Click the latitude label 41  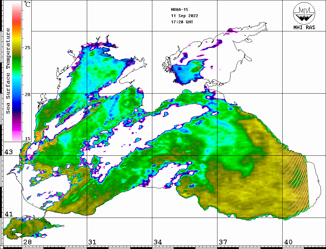pos(9,214)
